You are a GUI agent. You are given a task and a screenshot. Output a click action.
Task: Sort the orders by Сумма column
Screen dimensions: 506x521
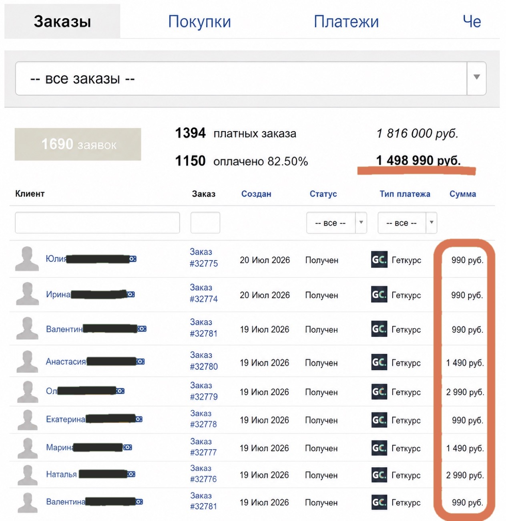point(463,194)
